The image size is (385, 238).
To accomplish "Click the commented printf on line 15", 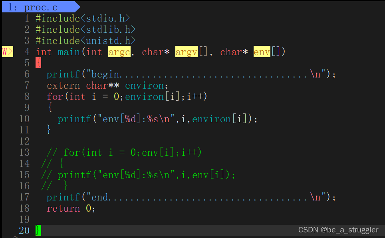I will click(x=138, y=175).
